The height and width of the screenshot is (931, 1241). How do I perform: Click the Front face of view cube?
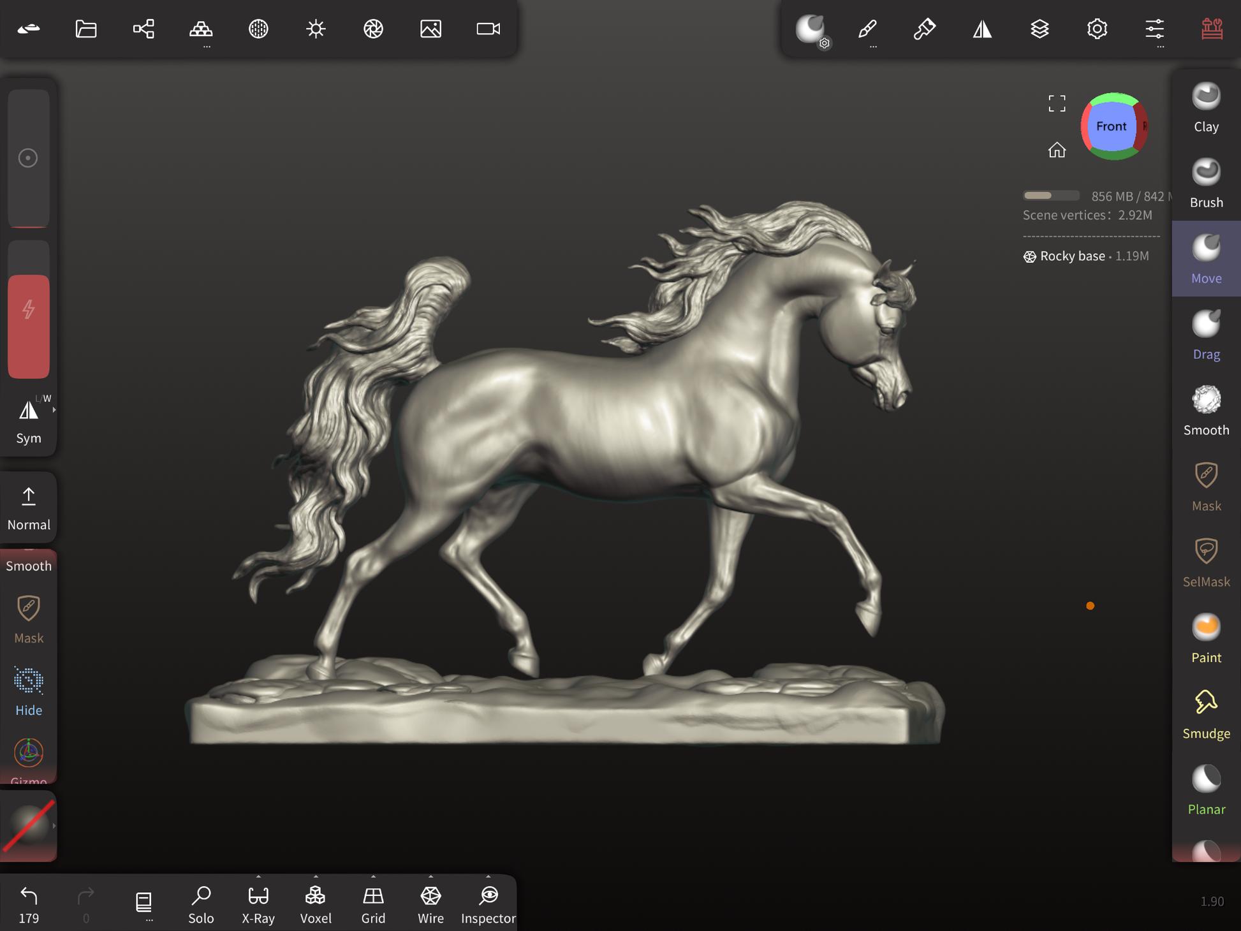click(x=1111, y=126)
